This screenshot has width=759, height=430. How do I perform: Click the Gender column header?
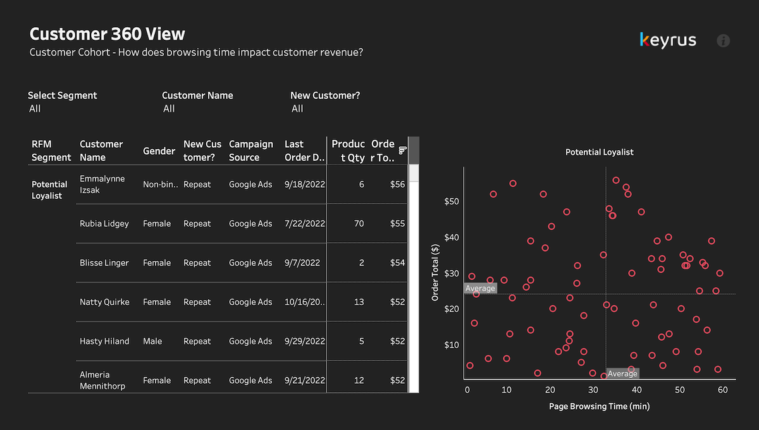point(159,150)
